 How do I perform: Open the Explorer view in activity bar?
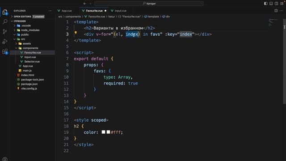tap(5, 12)
